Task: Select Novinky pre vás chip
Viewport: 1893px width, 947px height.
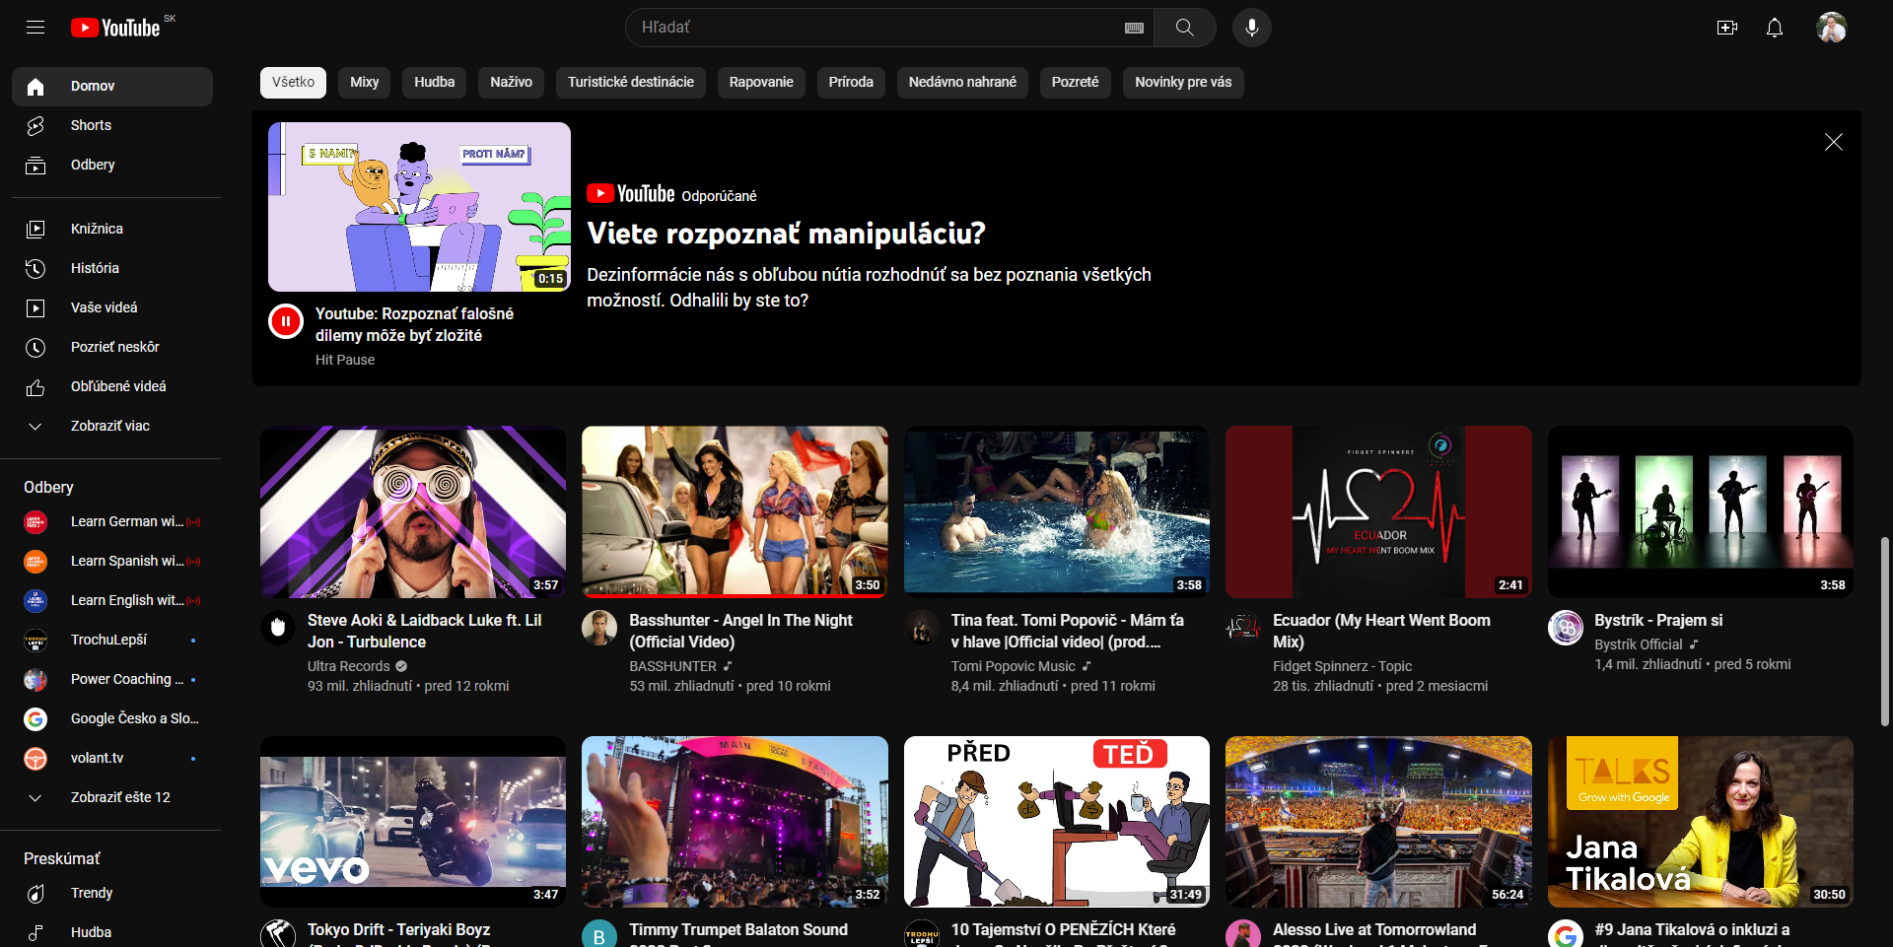Action: [x=1183, y=82]
